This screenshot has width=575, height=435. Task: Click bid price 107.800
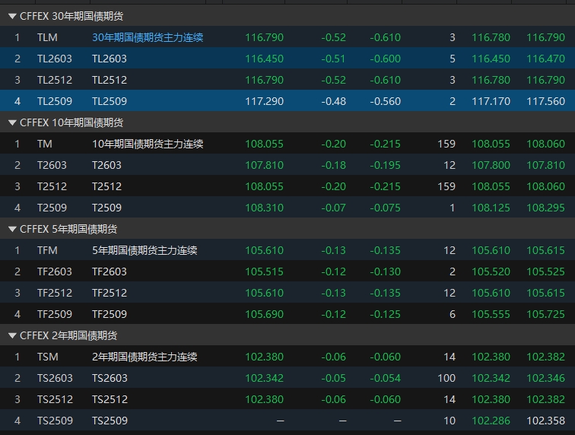click(x=491, y=165)
